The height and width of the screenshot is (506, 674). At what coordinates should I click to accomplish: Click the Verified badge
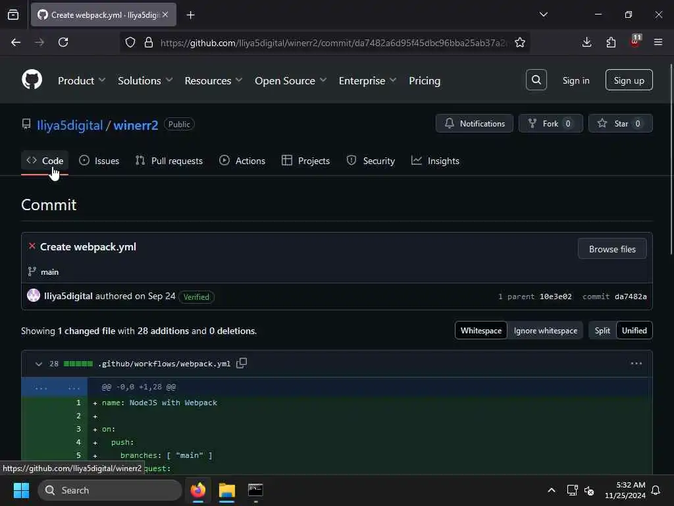(196, 297)
